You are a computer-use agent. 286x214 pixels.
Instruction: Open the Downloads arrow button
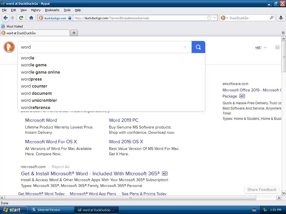281,18
